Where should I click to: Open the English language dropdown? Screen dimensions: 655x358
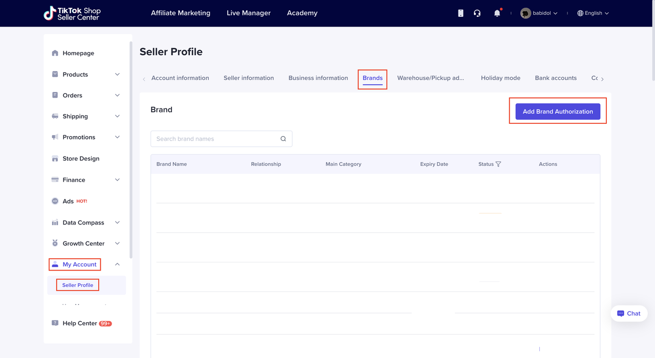coord(593,13)
